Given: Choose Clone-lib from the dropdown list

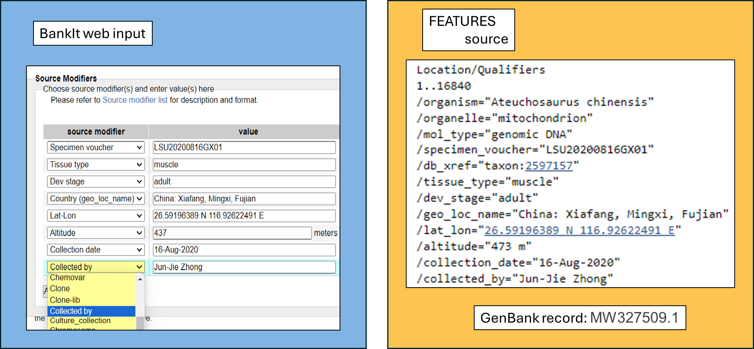Looking at the screenshot, I should (91, 300).
